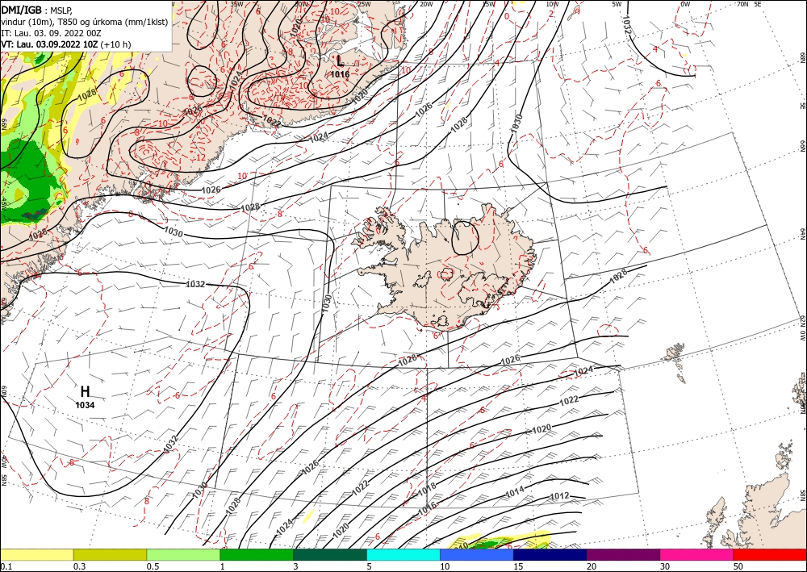The width and height of the screenshot is (807, 572).
Task: Click the 25W longitude label
Action: tap(364, 4)
